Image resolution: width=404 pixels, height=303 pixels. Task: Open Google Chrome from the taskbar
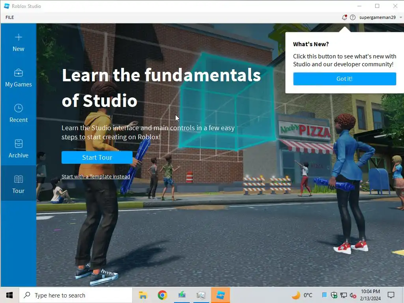(x=162, y=295)
